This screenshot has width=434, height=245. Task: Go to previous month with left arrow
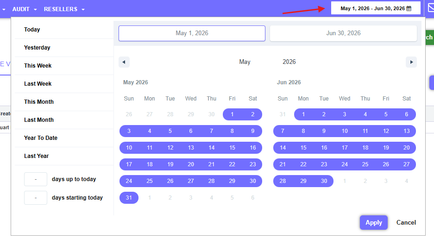(124, 62)
